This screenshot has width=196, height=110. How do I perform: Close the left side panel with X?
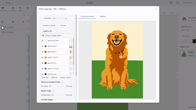[x=24, y=15]
